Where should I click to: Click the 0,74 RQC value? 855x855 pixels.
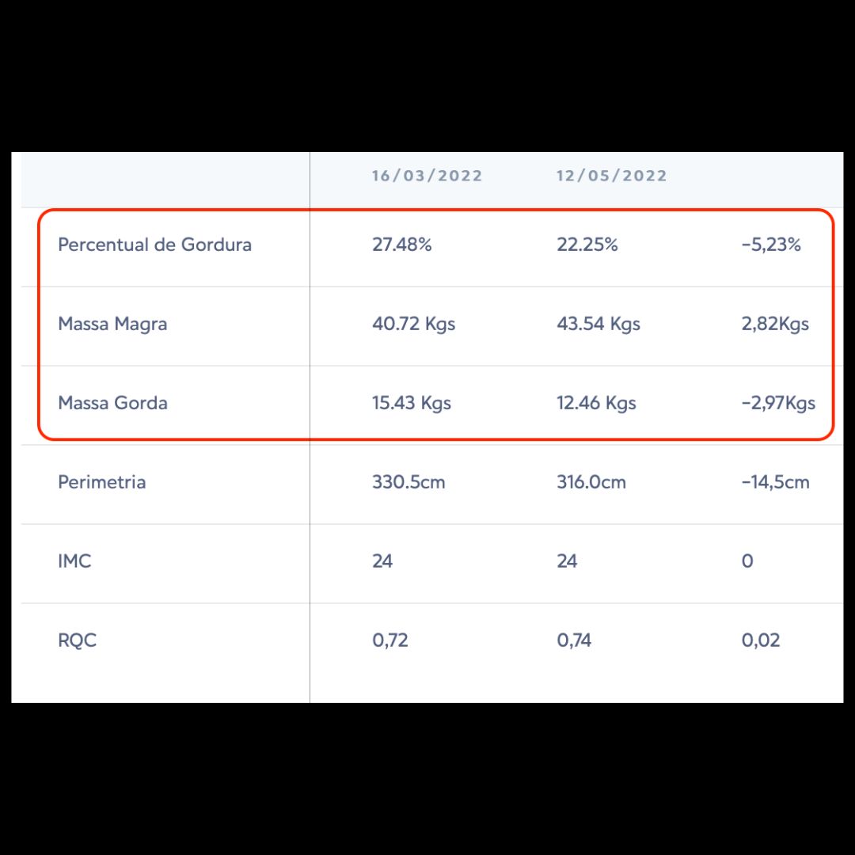(574, 640)
